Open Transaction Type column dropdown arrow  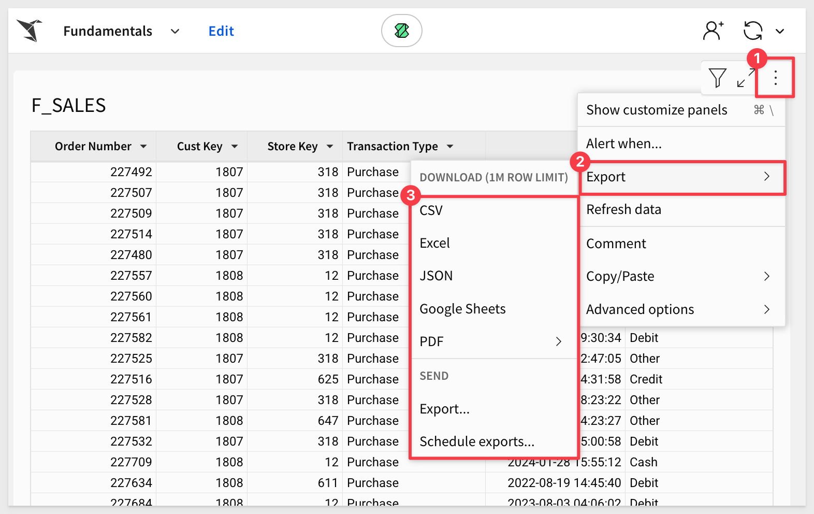pyautogui.click(x=450, y=147)
